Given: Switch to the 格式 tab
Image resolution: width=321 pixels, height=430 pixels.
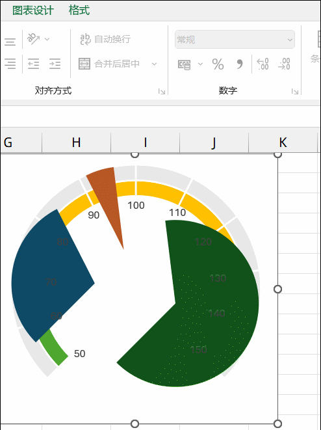Looking at the screenshot, I should tap(79, 10).
